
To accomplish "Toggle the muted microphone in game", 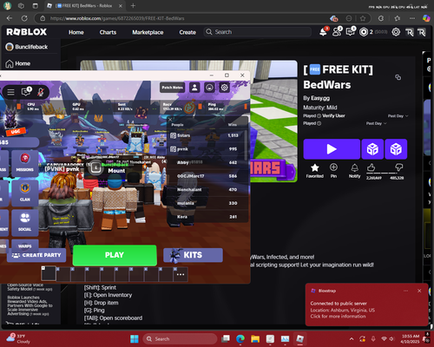I will click(41, 92).
